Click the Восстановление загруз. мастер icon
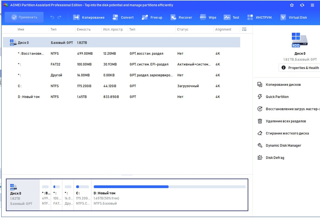 pyautogui.click(x=260, y=109)
